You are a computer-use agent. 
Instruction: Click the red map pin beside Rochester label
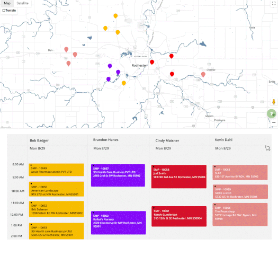(152, 62)
